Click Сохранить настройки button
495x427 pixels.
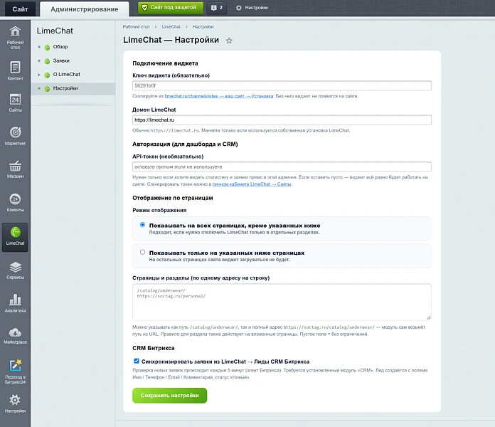(x=169, y=396)
